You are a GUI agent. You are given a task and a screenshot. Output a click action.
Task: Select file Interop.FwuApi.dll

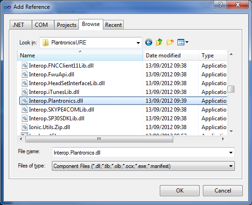pos(51,75)
